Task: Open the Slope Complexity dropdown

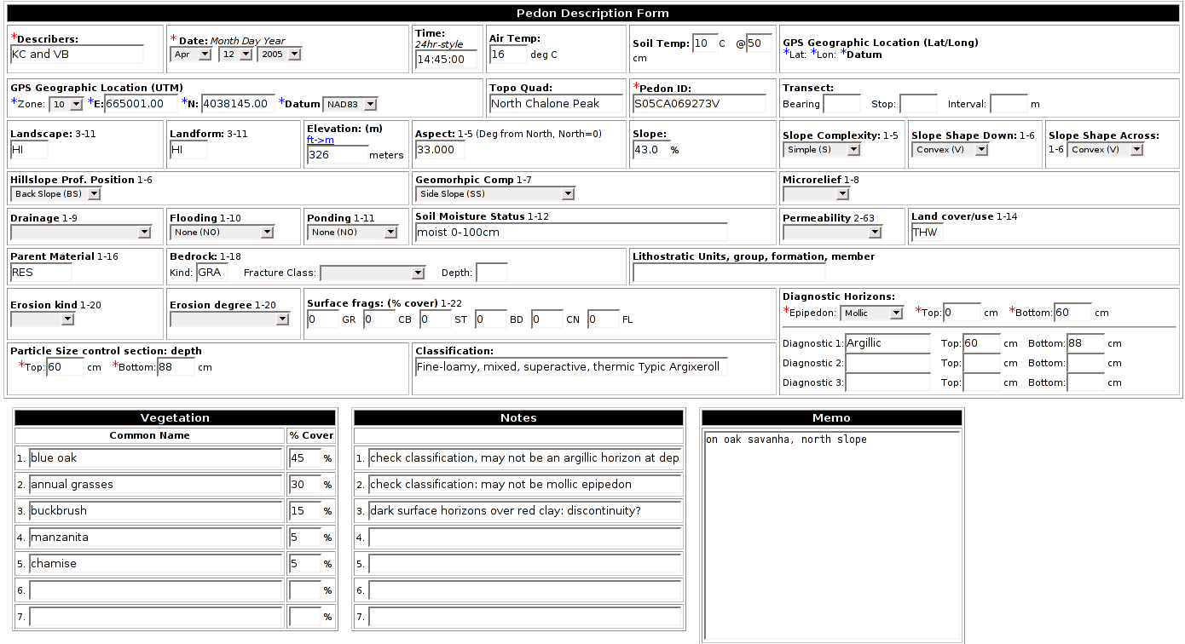Action: (821, 150)
